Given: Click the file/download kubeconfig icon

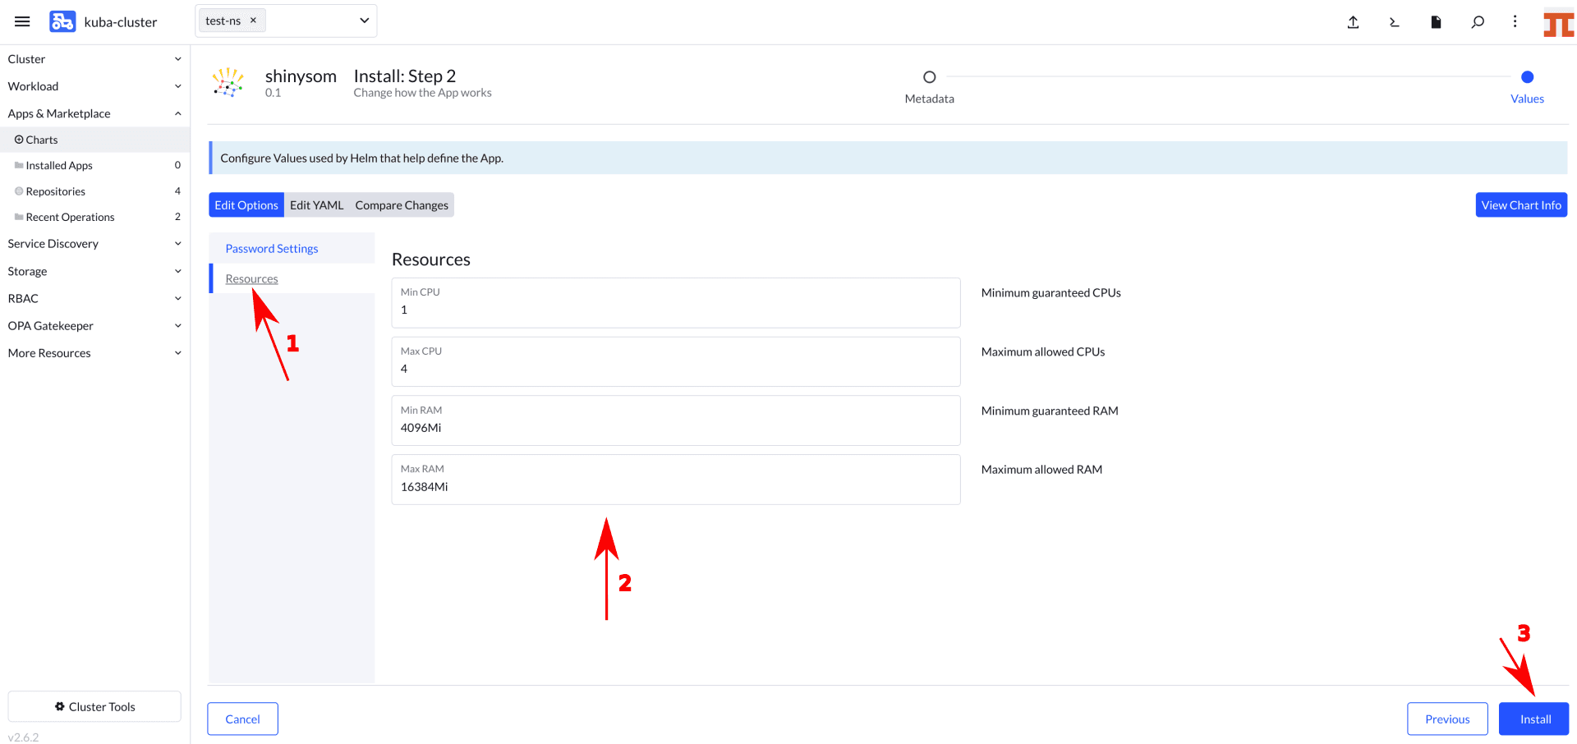Looking at the screenshot, I should [1436, 22].
